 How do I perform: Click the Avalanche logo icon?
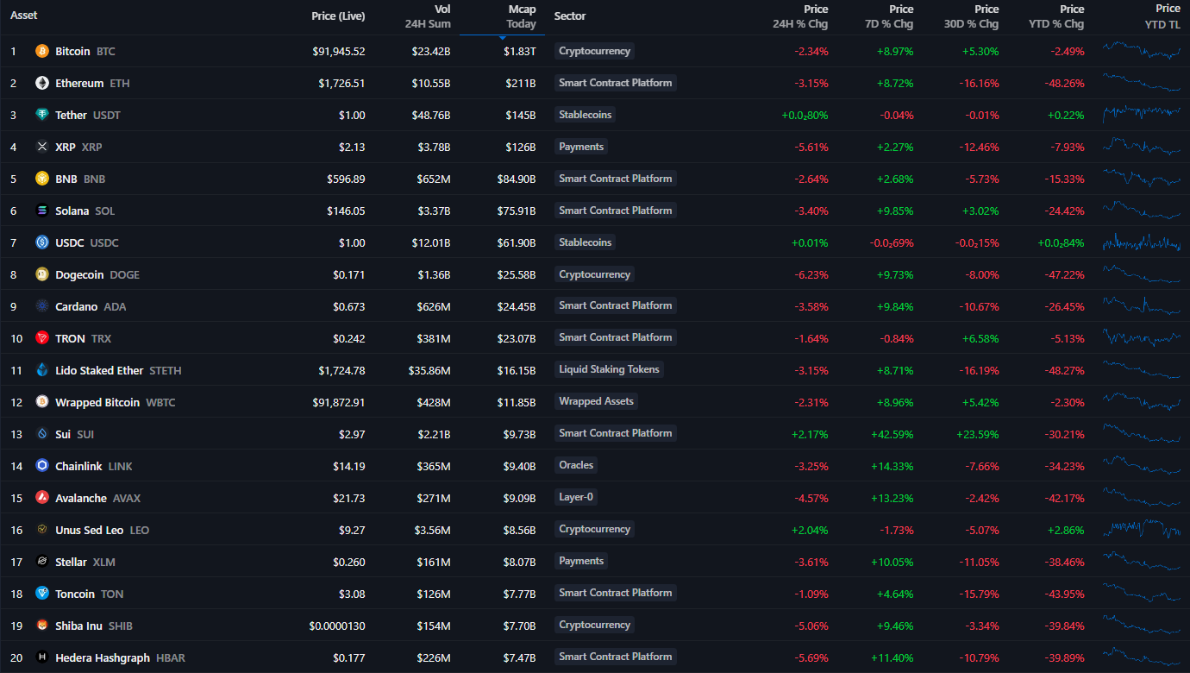pos(41,499)
